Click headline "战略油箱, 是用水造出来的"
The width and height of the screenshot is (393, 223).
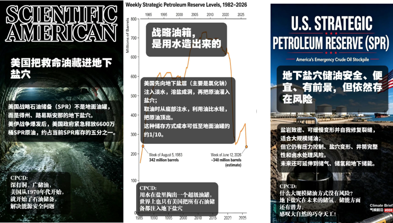[x=186, y=38]
